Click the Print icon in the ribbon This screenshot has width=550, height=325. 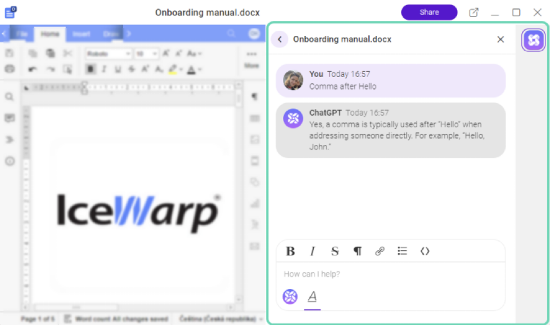[10, 69]
